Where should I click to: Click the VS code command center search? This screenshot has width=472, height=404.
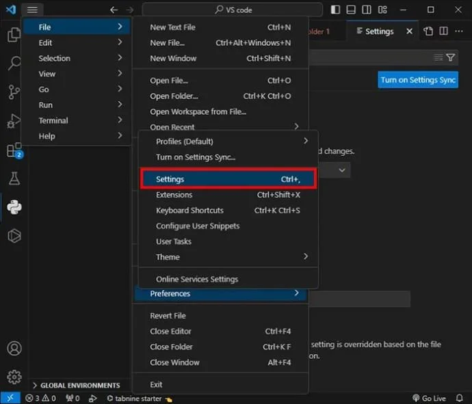(x=232, y=10)
